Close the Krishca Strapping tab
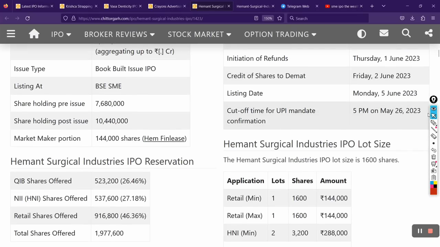Screen dimensions: 440x247 pyautogui.click(x=96, y=6)
